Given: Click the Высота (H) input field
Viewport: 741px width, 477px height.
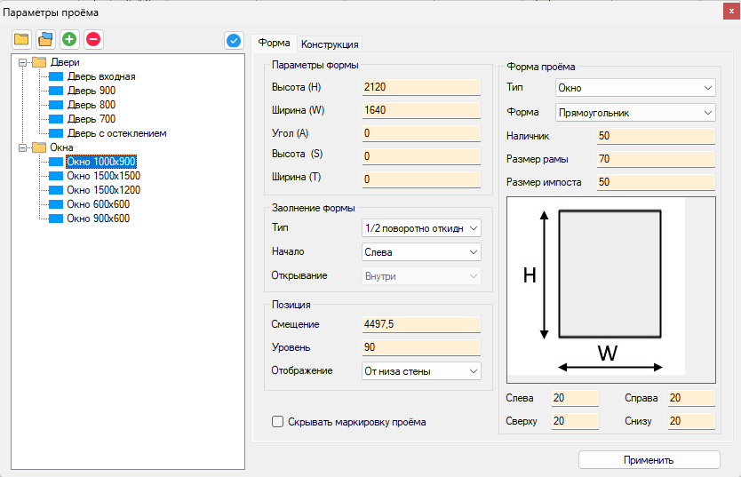Looking at the screenshot, I should tap(421, 87).
